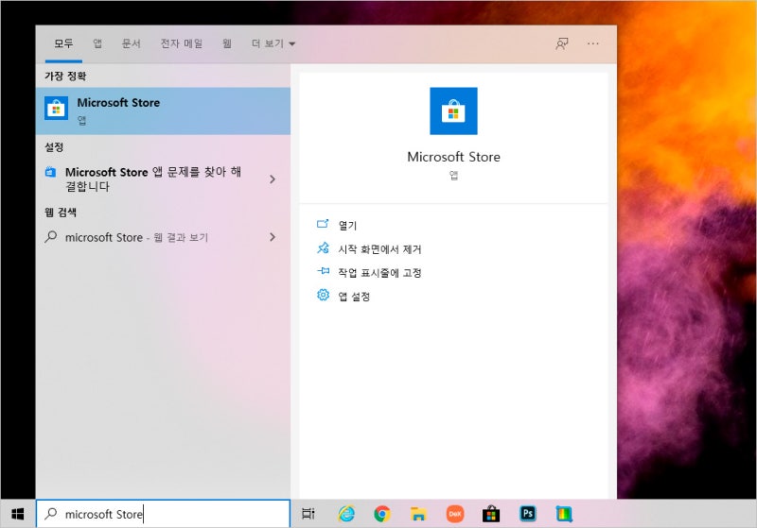Expand arrow for web search result
Viewport: 757px width, 528px height.
[x=273, y=237]
